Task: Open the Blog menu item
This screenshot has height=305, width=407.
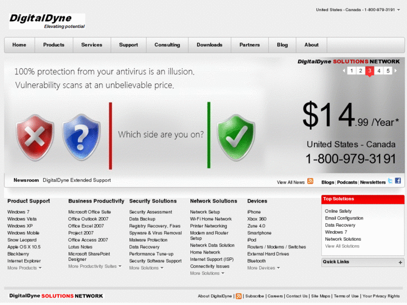Action: click(282, 45)
